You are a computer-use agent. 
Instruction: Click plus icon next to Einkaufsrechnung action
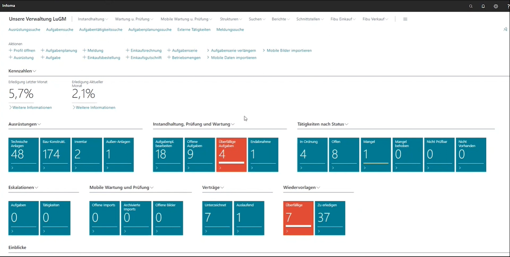tap(127, 50)
